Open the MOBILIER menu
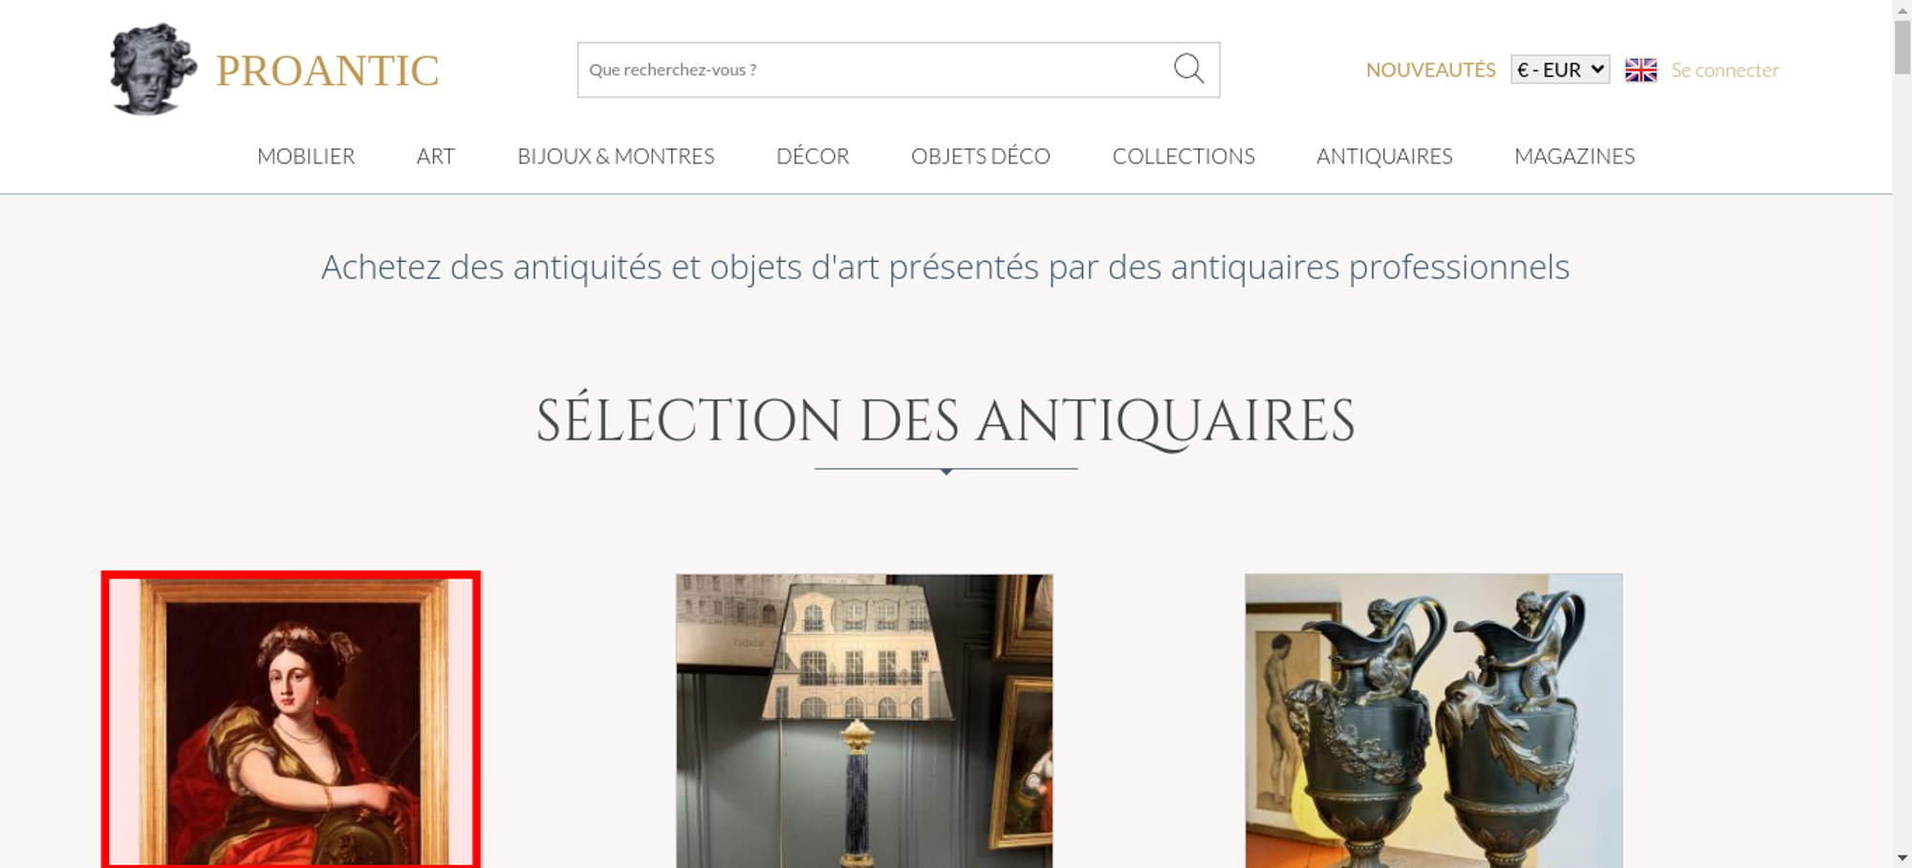 tap(306, 156)
